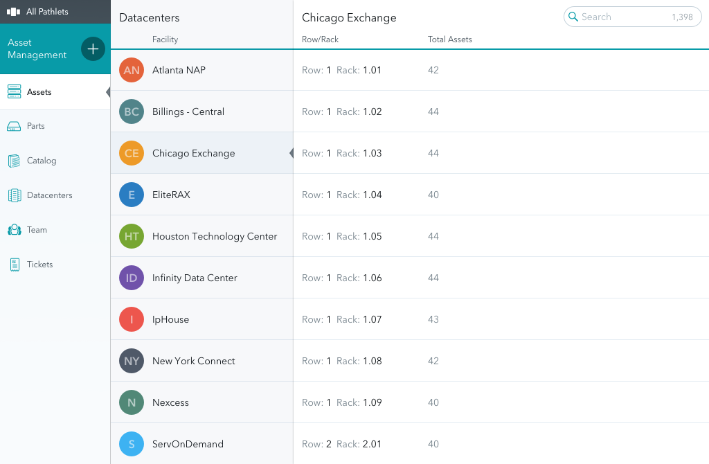Click the Catalog icon in sidebar
This screenshot has width=709, height=464.
13,160
